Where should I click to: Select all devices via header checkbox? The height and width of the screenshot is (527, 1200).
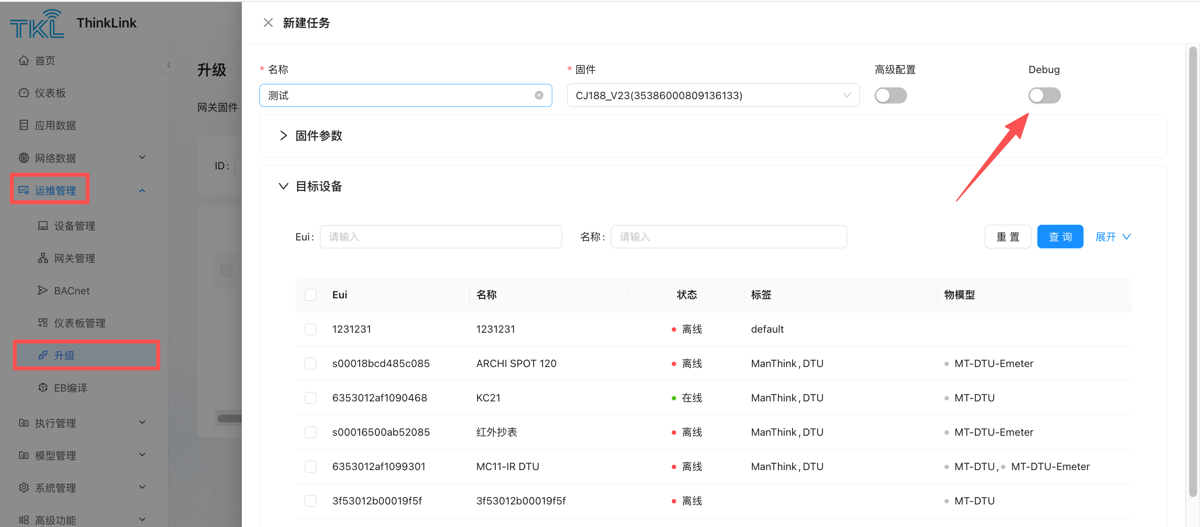(x=311, y=294)
